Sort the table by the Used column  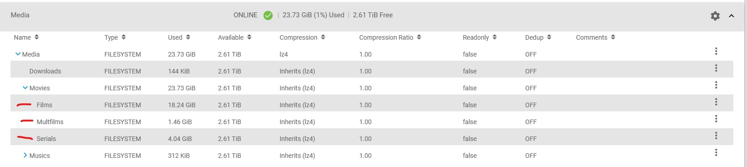coord(179,37)
